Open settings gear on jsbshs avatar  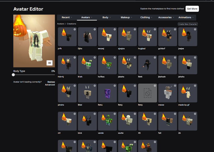point(135,57)
